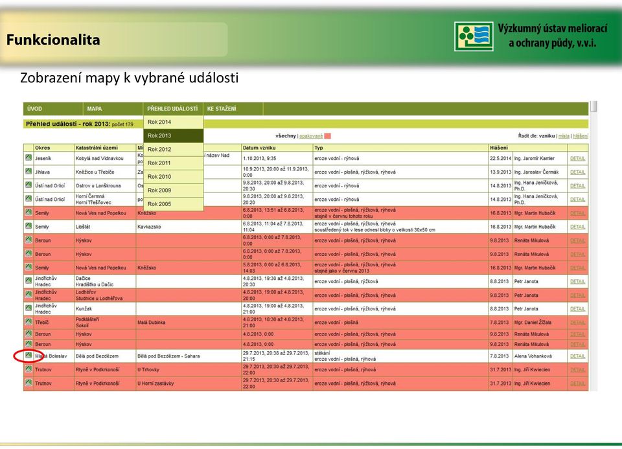Show map for Semily Libštát Kavkazsko event
Viewport: 622px width, 449px height.
click(x=29, y=226)
